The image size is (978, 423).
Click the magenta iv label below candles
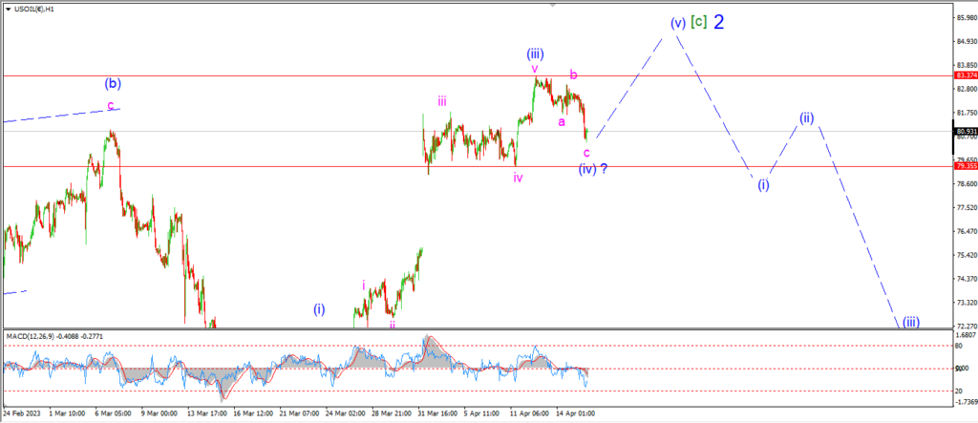click(518, 178)
